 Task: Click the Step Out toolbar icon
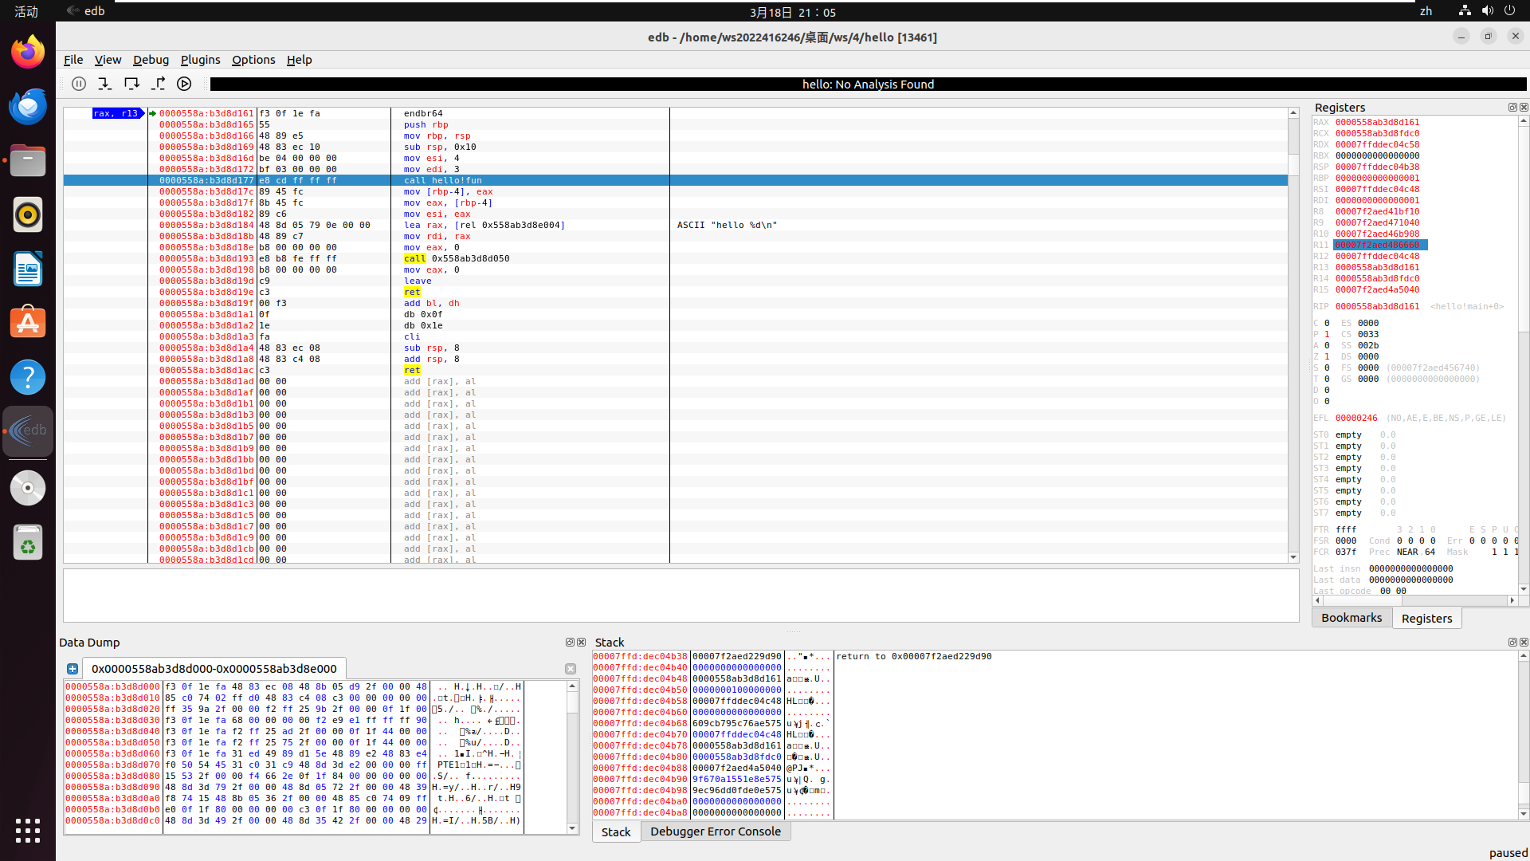click(158, 84)
